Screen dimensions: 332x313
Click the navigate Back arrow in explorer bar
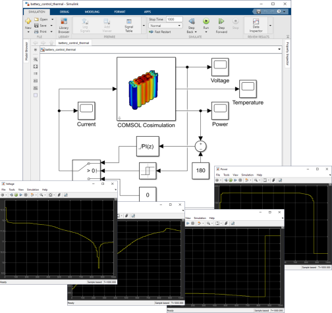pyautogui.click(x=36, y=43)
